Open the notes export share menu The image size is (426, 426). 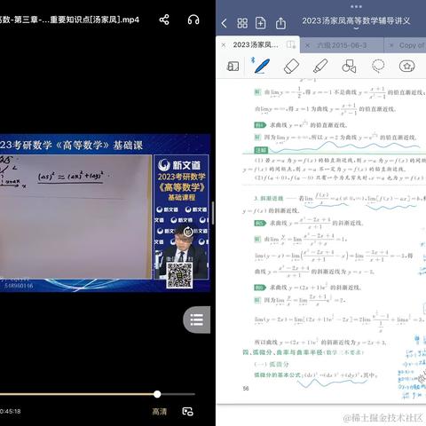pos(280,23)
